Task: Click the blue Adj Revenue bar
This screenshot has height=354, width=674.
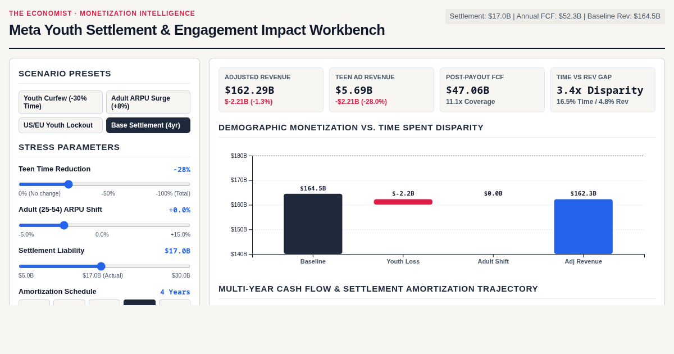Action: point(584,226)
